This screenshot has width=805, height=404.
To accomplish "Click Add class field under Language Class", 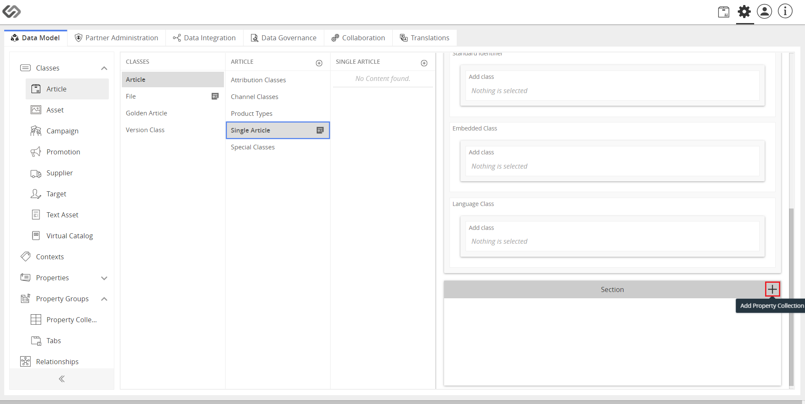I will pyautogui.click(x=612, y=236).
